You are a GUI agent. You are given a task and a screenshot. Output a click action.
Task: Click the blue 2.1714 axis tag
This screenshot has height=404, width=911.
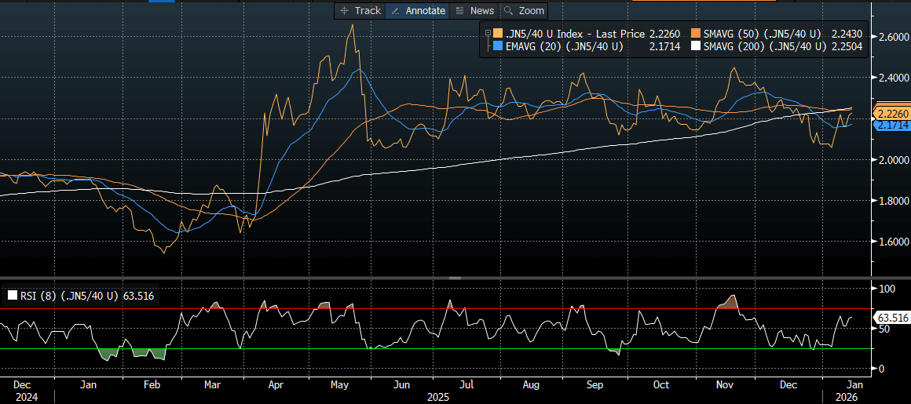pyautogui.click(x=892, y=126)
